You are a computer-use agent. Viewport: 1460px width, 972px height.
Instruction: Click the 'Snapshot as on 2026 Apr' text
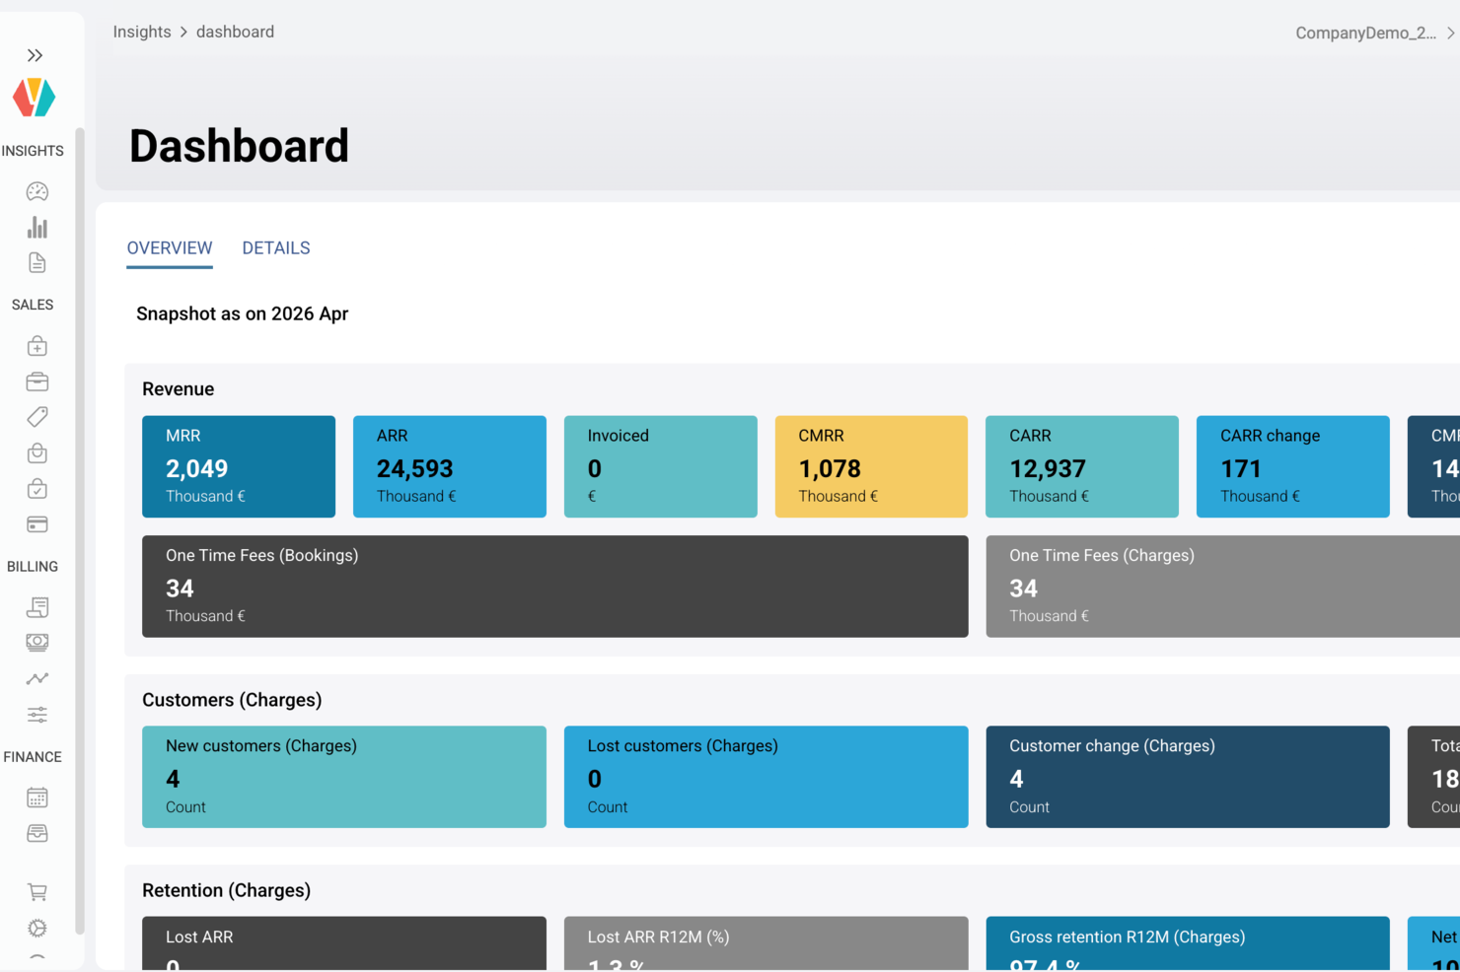[243, 313]
